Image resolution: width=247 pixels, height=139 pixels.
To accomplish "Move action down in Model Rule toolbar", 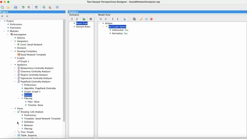I will coord(117,19).
